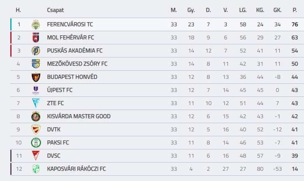Viewport: 304px width, 181px height.
Task: Open the KAPOSVÁRI RÁKÓCZI FC team link
Action: (x=77, y=169)
